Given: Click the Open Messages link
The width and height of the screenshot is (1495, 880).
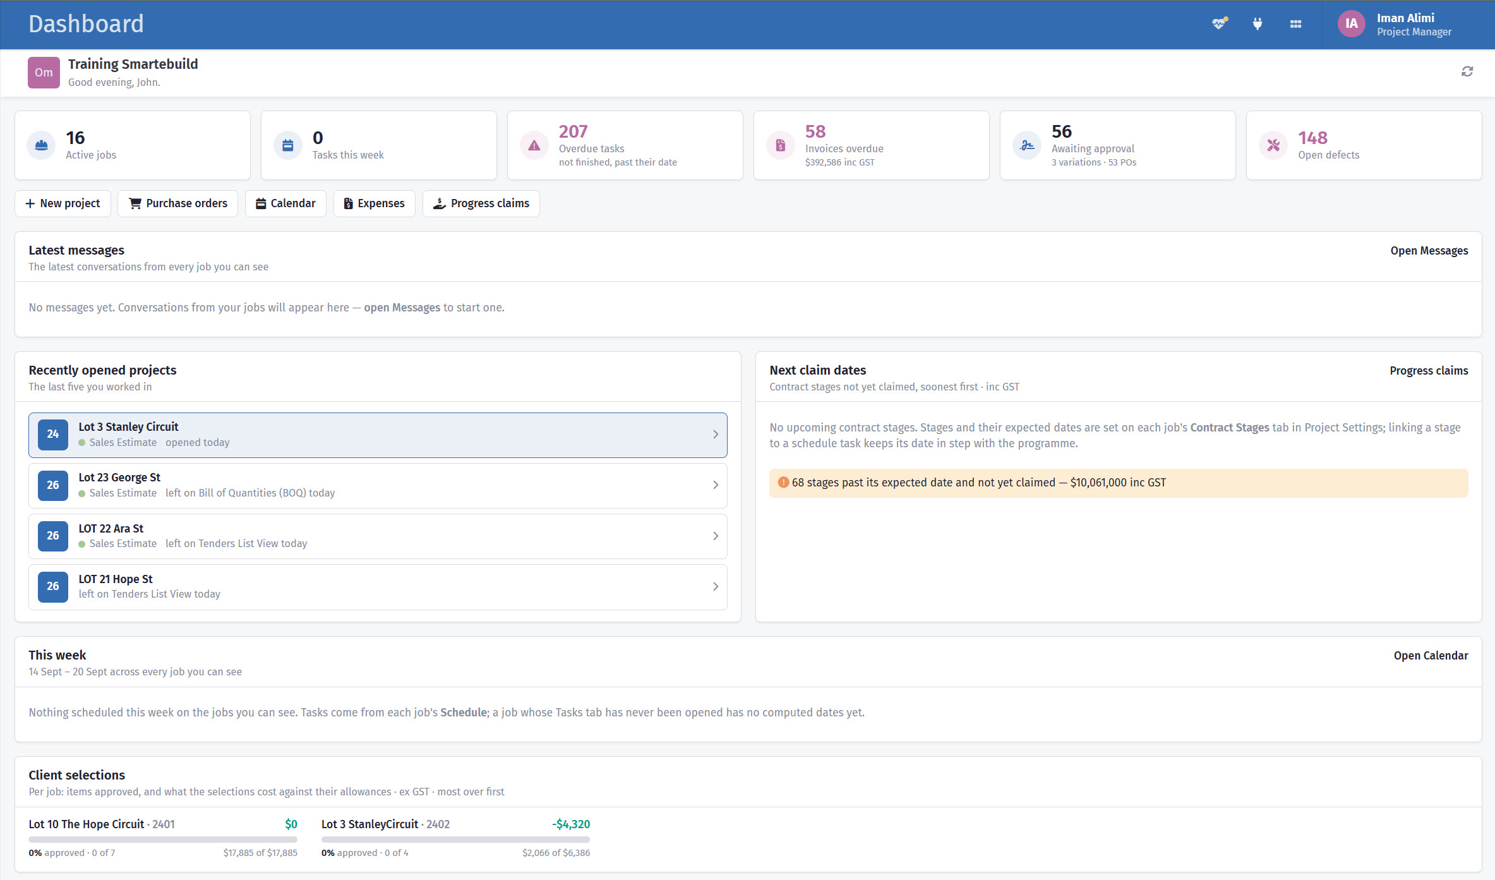Looking at the screenshot, I should coord(1429,251).
